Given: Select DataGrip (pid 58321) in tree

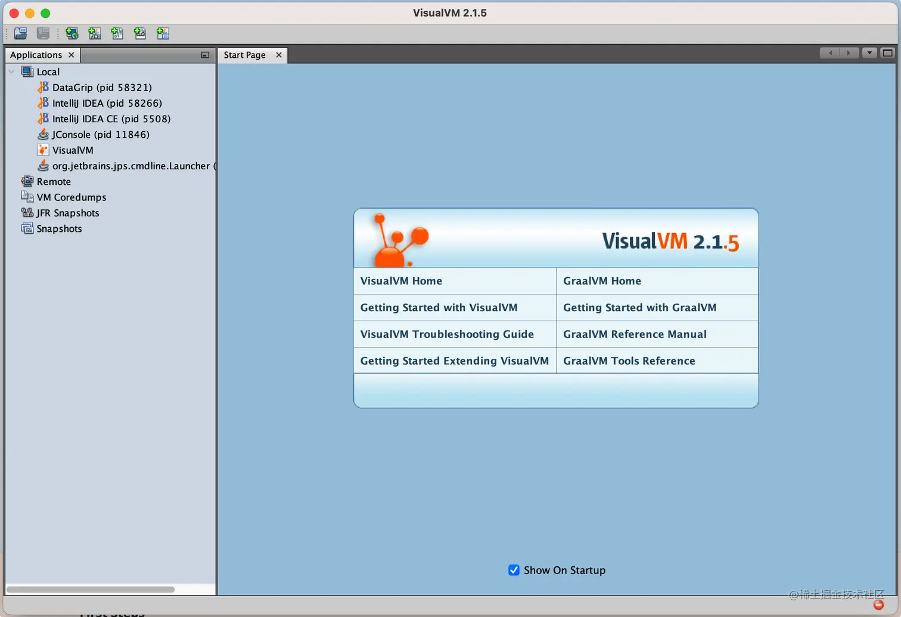Looking at the screenshot, I should coord(102,87).
